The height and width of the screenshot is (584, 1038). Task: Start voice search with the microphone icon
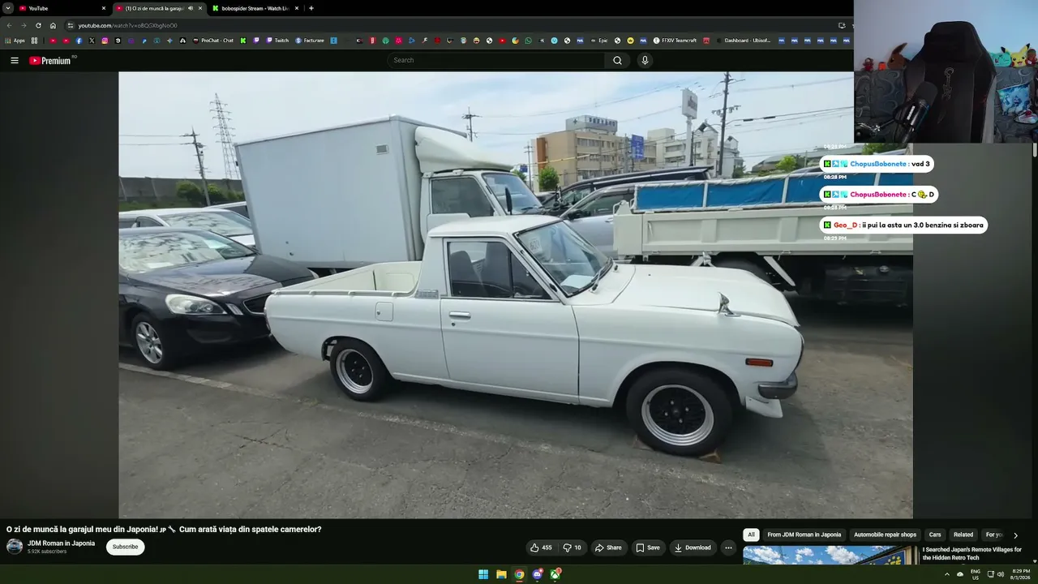click(x=645, y=60)
